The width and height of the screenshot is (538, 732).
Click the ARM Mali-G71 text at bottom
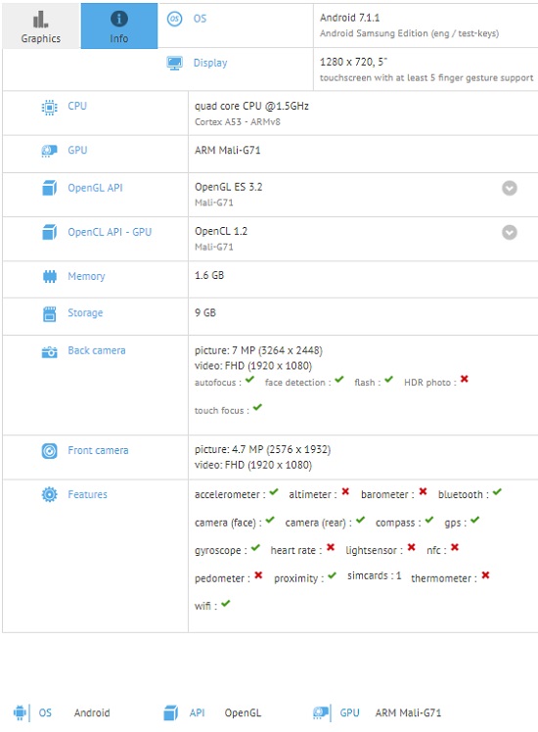tap(408, 712)
